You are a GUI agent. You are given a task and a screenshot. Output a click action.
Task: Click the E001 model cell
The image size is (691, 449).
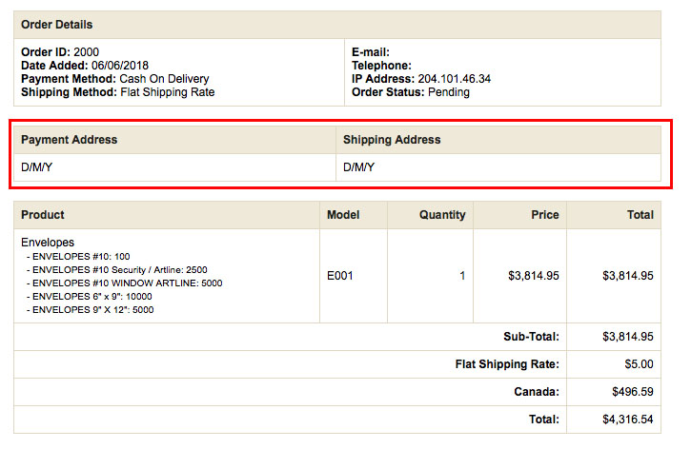(x=339, y=276)
